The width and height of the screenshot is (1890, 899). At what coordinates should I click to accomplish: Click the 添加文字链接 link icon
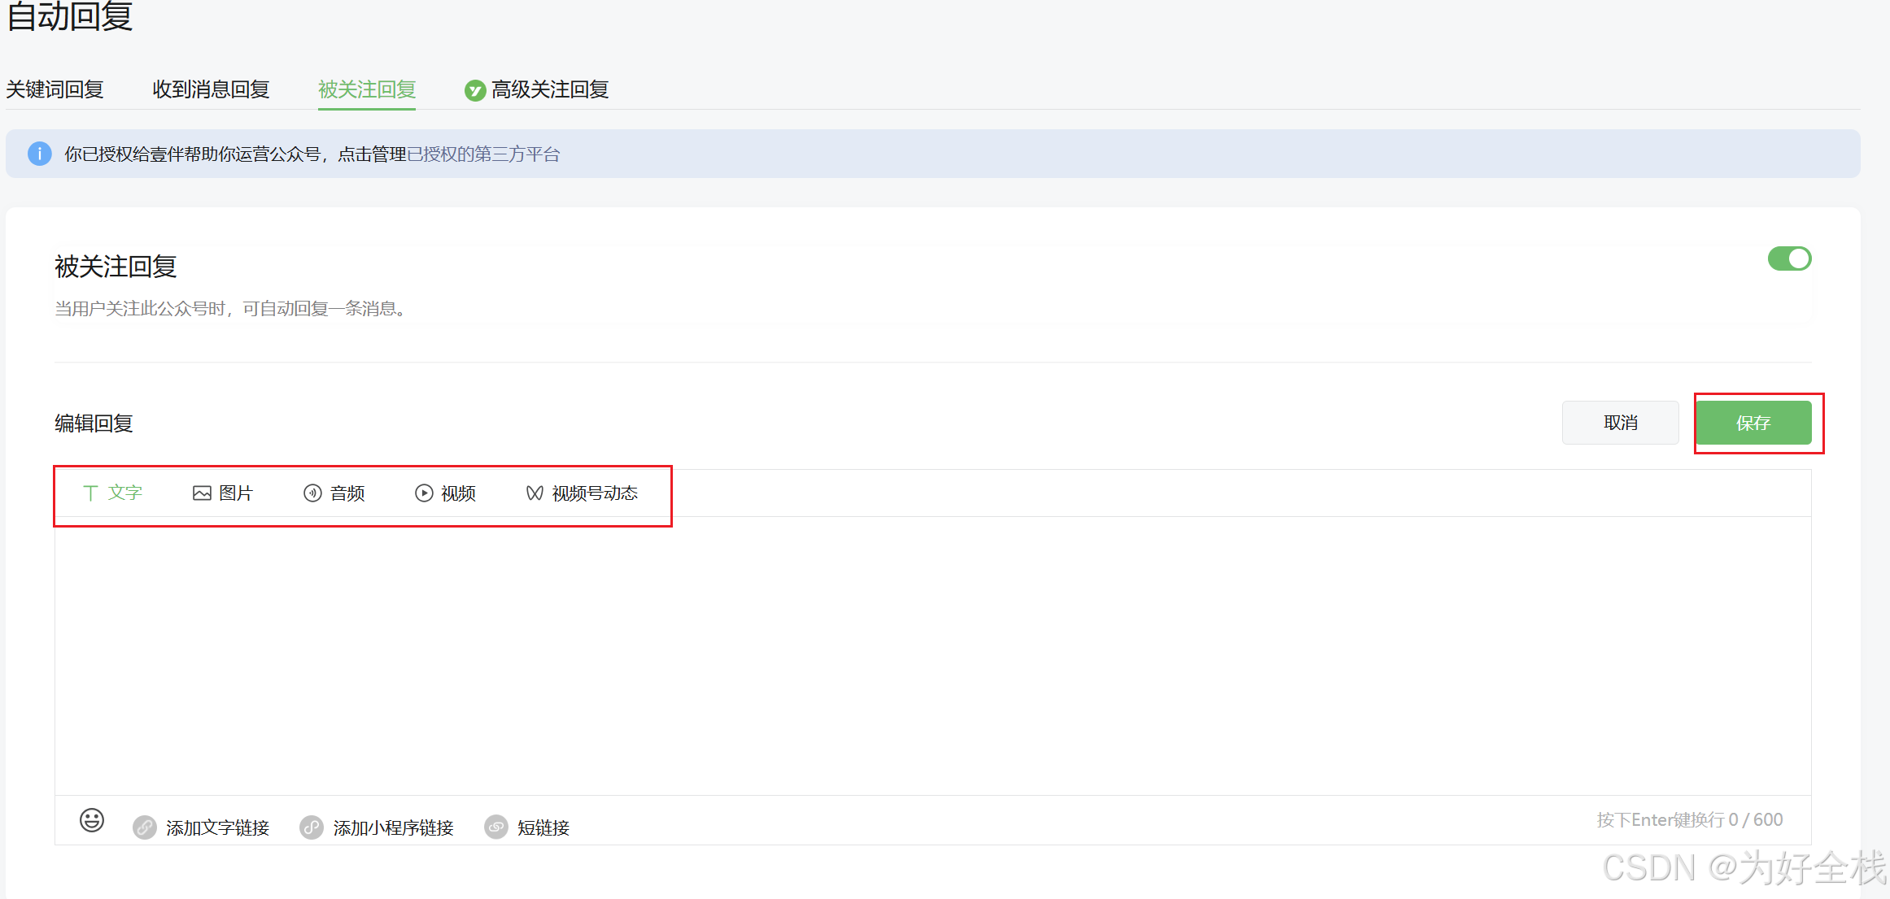click(145, 827)
